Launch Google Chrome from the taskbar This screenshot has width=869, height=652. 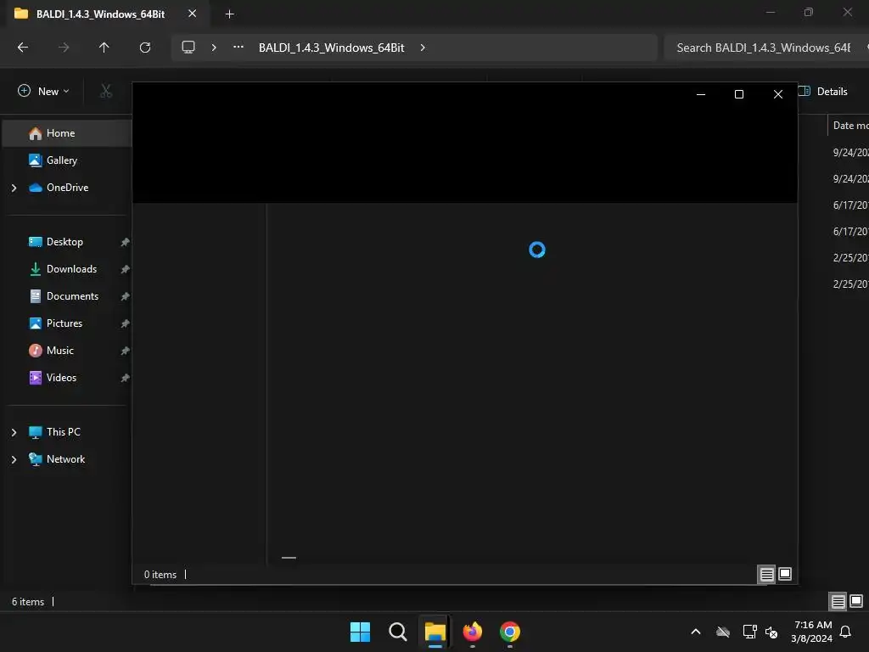point(510,632)
